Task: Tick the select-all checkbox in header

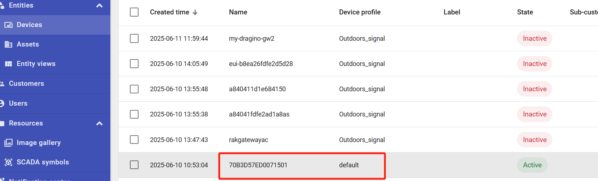Action: 134,12
